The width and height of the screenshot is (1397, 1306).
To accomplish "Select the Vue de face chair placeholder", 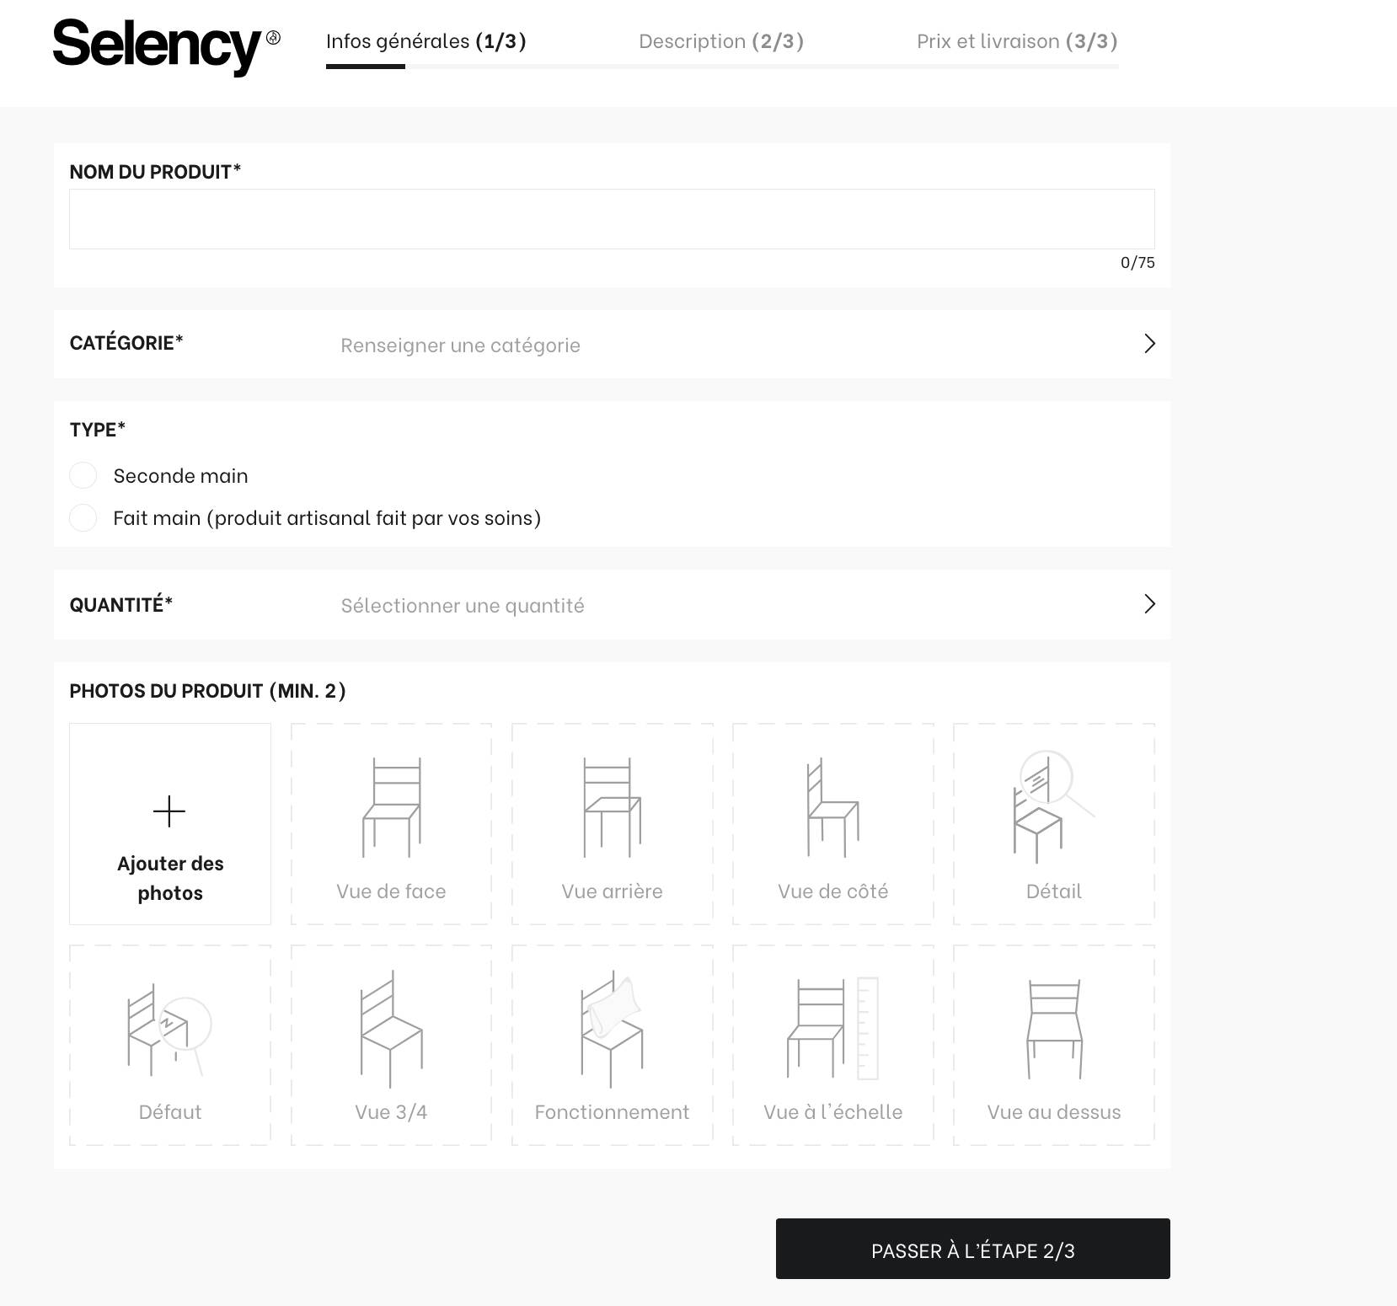I will tap(392, 823).
